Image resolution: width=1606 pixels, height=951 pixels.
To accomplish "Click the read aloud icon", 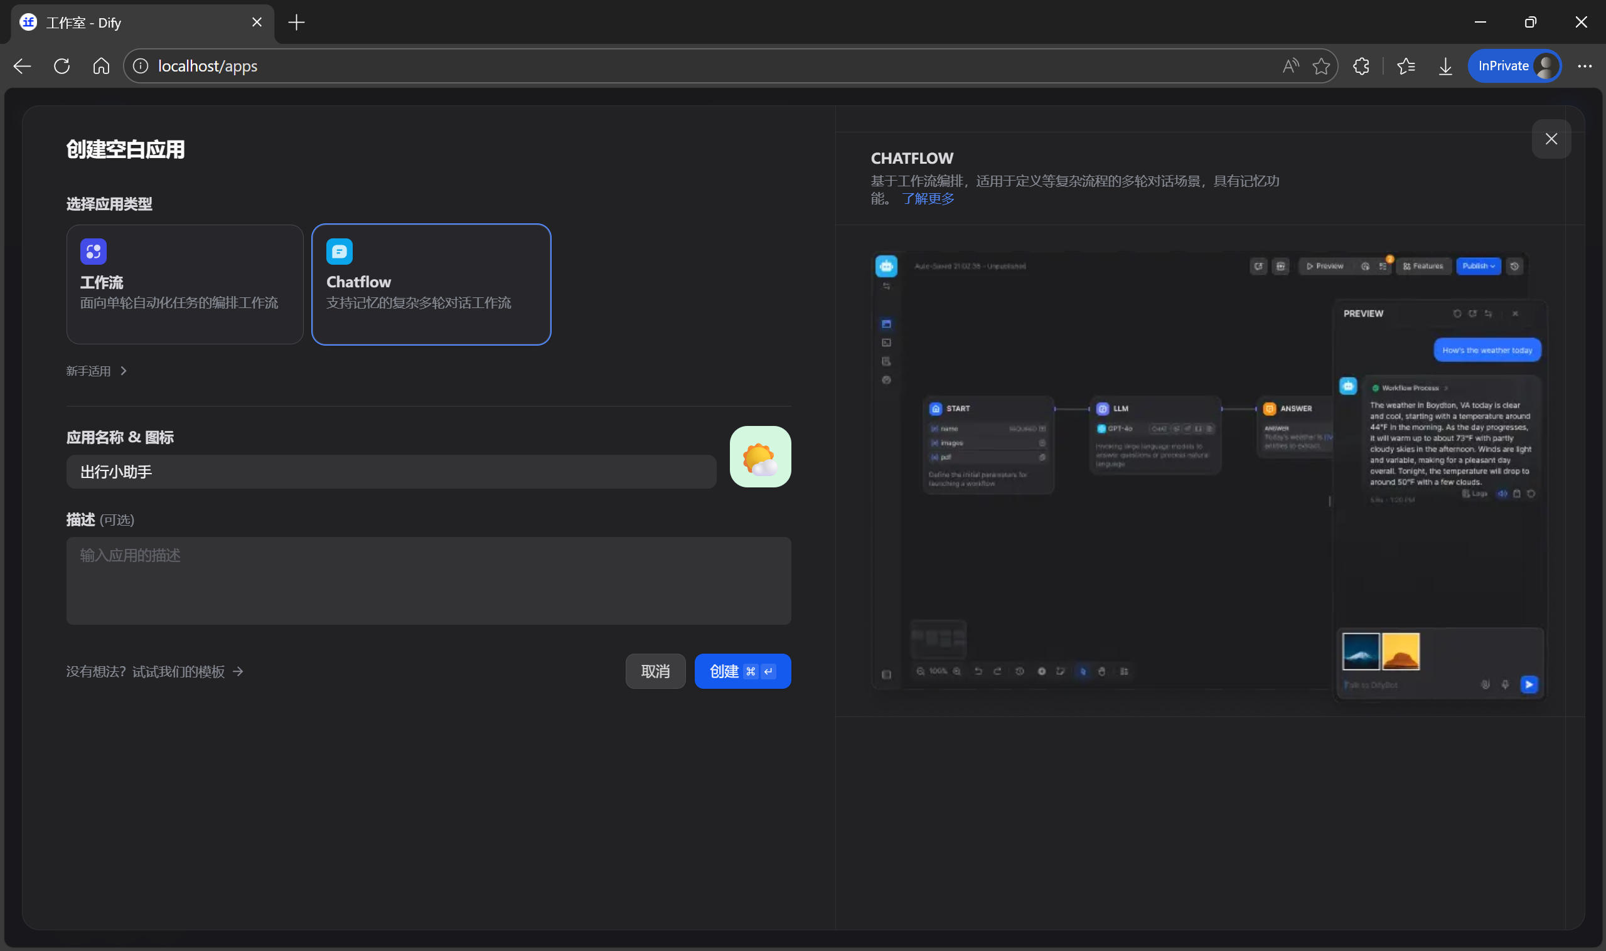I will click(1289, 66).
